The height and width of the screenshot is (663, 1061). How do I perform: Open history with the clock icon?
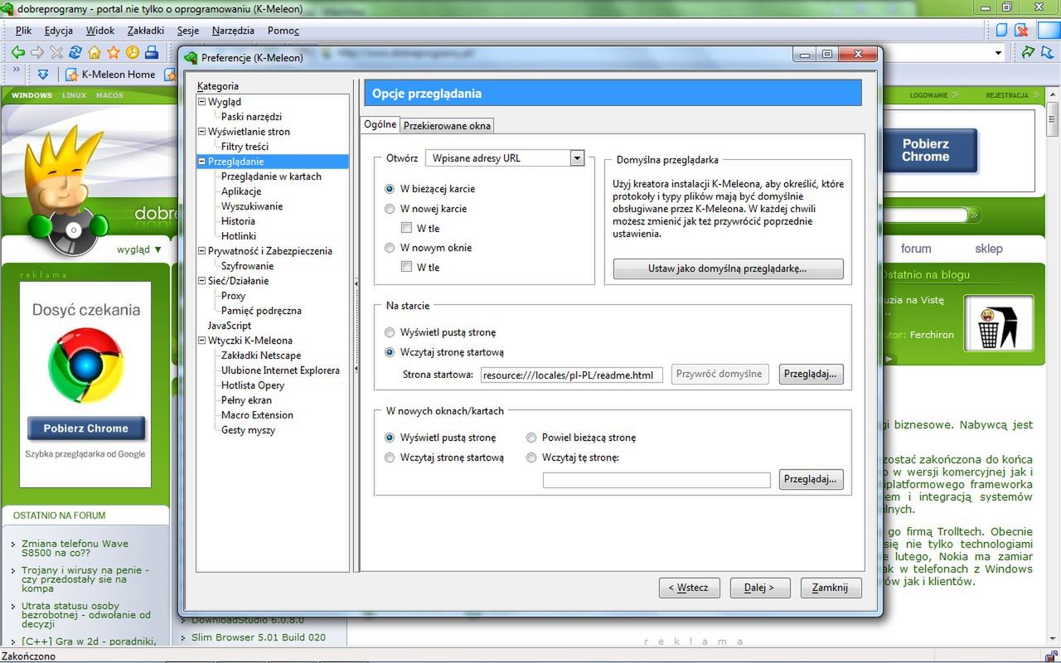(x=133, y=52)
